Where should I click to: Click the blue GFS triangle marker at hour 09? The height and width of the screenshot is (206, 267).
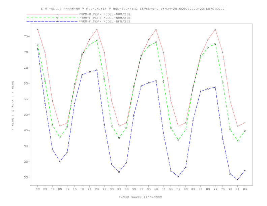click(x=60, y=161)
